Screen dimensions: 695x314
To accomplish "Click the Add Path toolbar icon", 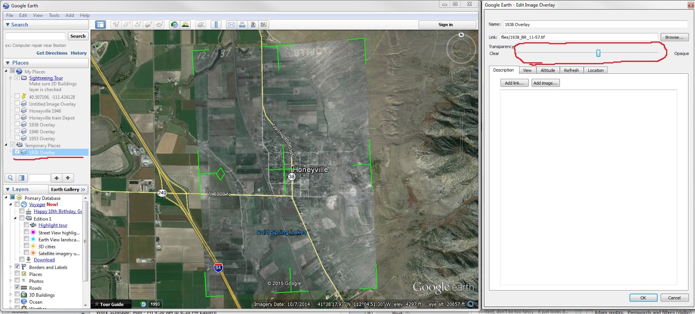I will (x=138, y=25).
